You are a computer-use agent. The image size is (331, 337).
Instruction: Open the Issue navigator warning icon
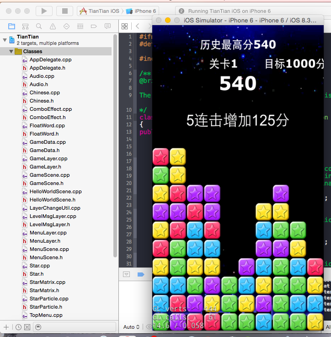coord(53,26)
